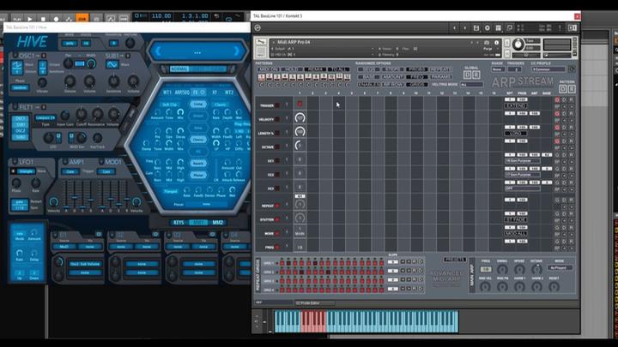Adjust the Main ARP Swing knob
Screen dimensions: 618x347
[502, 269]
